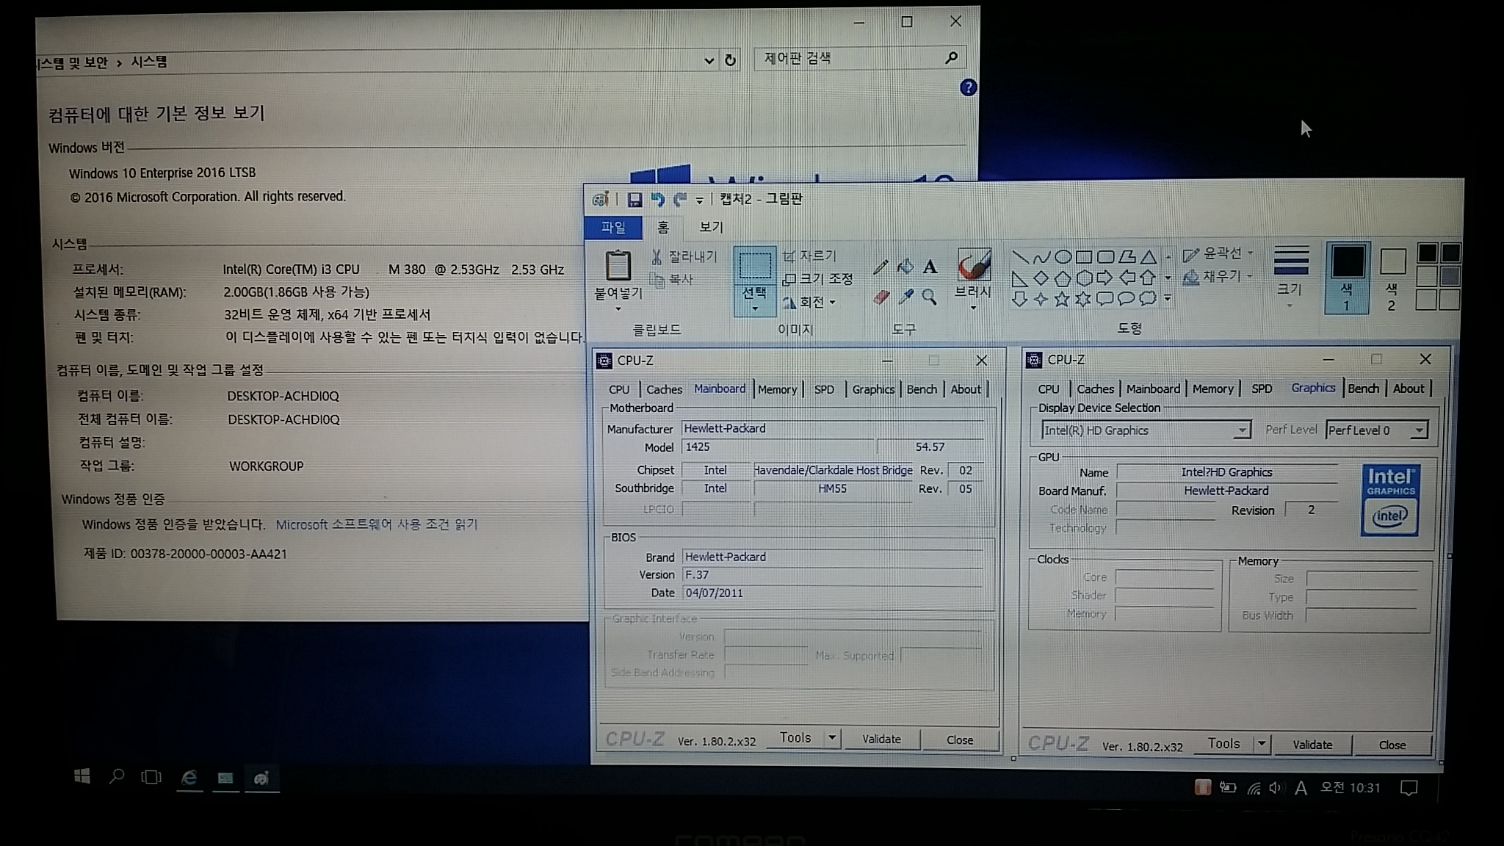Click the 제어판 검색 search field

point(860,58)
